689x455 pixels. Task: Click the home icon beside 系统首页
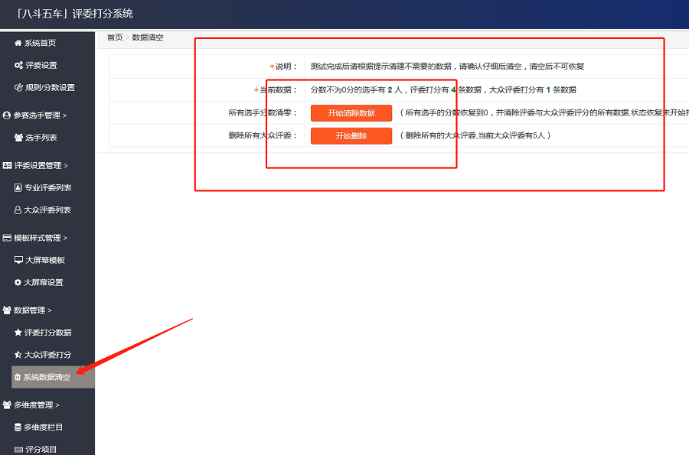[x=18, y=43]
